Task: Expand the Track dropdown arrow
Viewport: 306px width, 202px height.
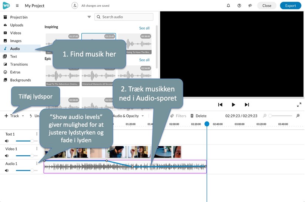Action: tap(23, 116)
